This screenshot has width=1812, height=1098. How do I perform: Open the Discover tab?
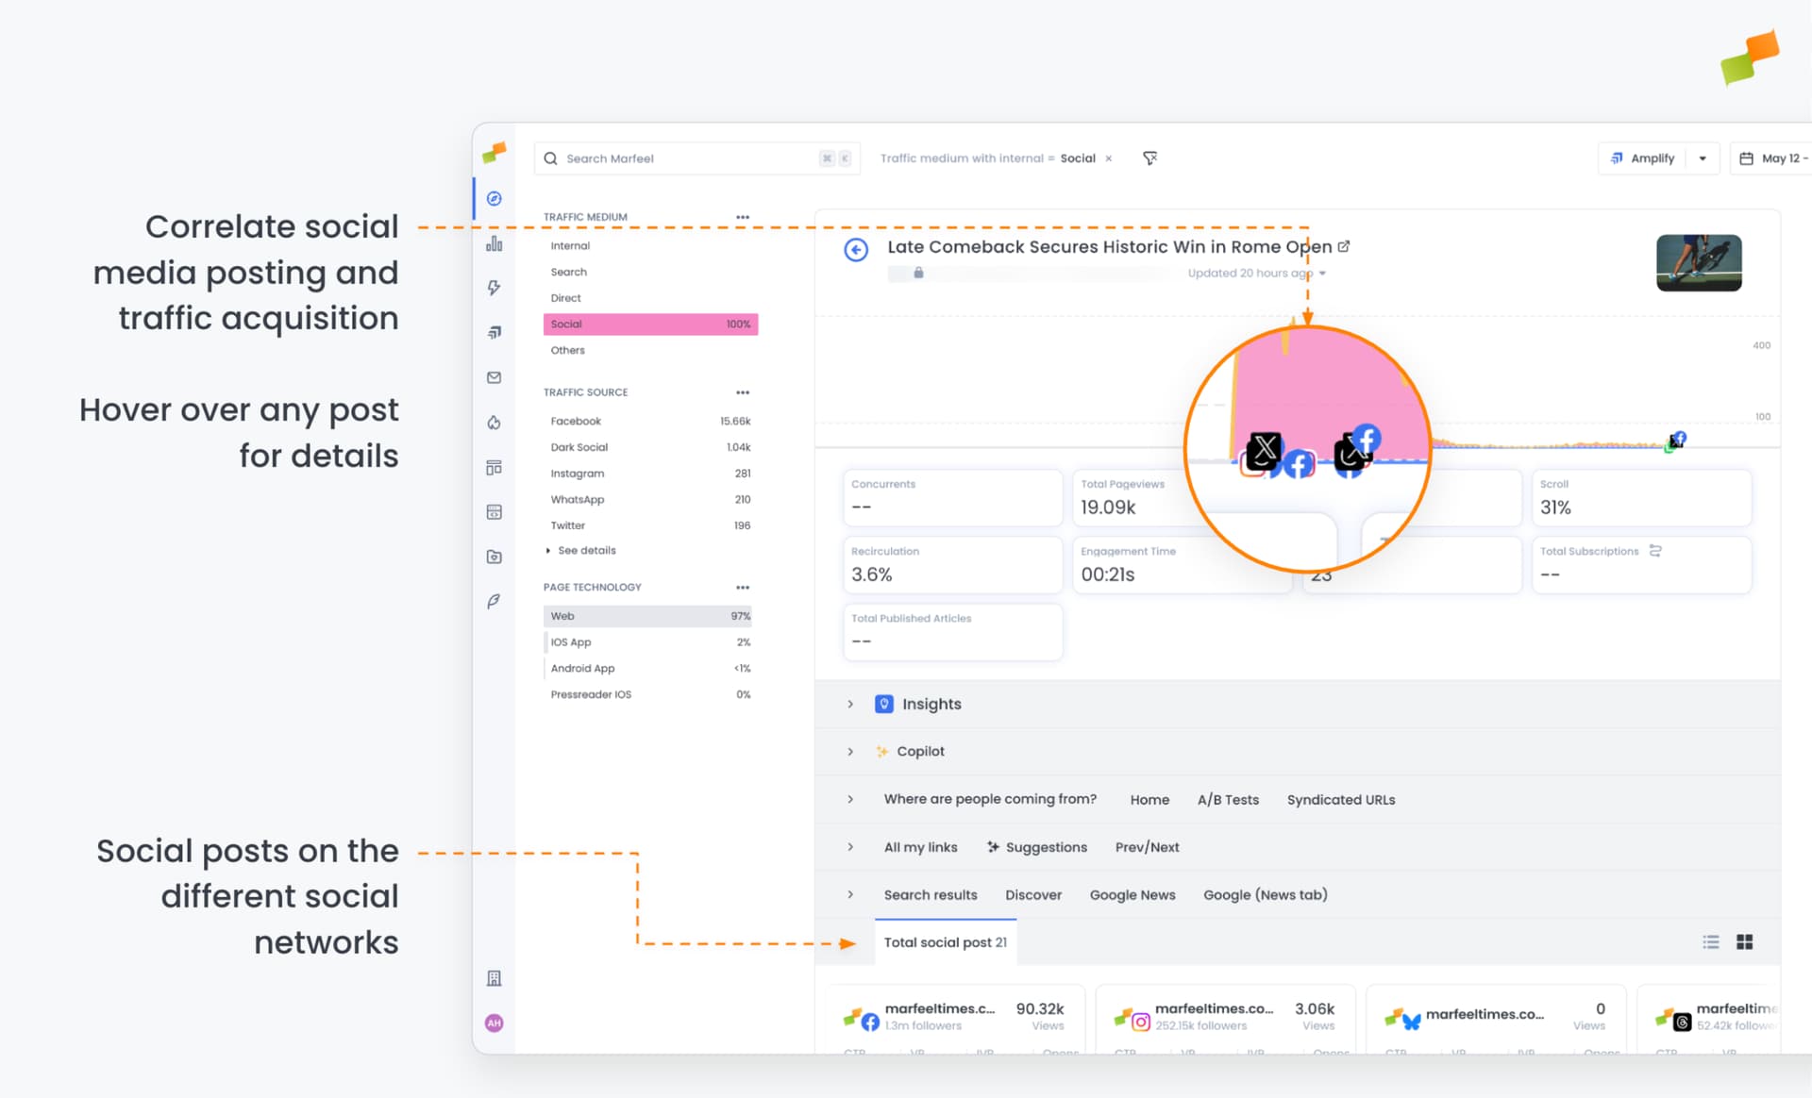(x=1033, y=895)
